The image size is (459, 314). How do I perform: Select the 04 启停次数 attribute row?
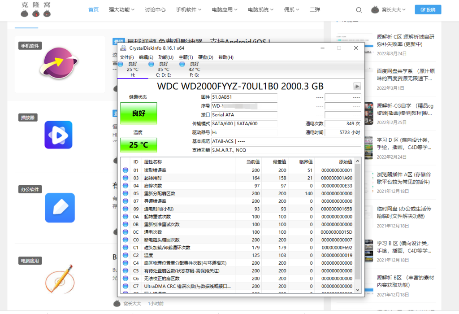coord(238,186)
